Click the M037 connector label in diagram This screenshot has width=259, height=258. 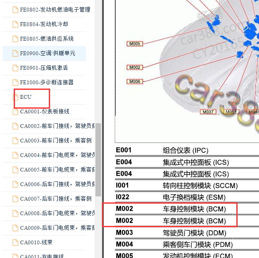click(x=208, y=112)
